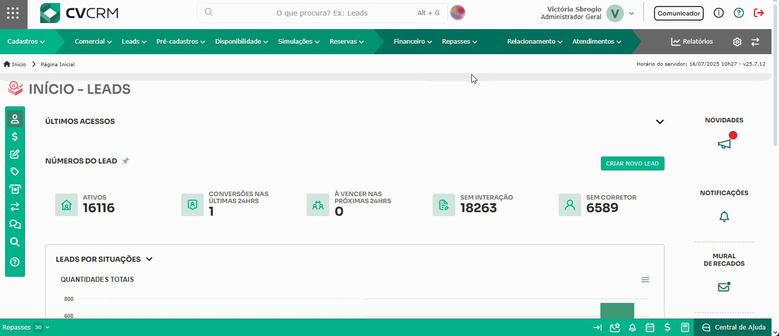The image size is (779, 336).
Task: Open the Mural de Recados envelope icon
Action: [724, 287]
